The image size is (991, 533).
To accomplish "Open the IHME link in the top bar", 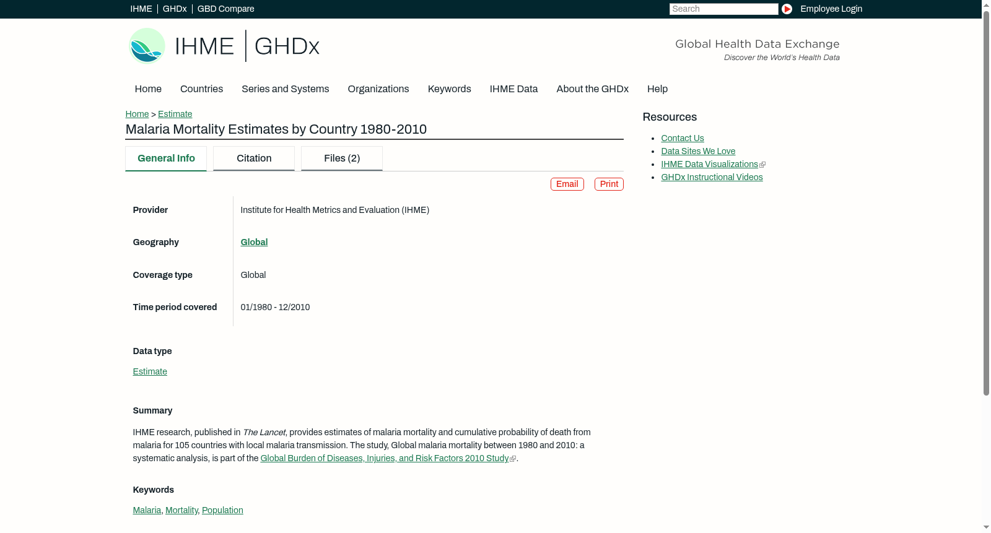I will click(x=141, y=9).
